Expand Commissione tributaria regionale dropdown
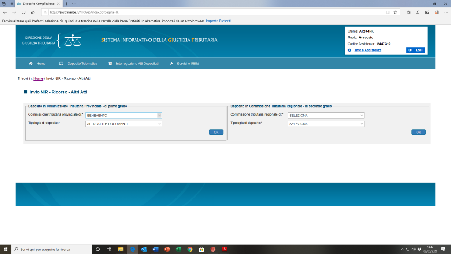Screen dimensions: 451x254 click(x=326, y=116)
